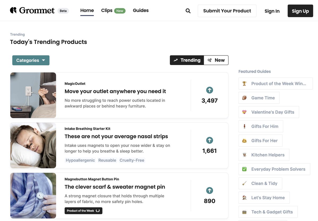Click the Magnebutton Magnet Button Pin name
Viewport: 318px width, 221px height.
pyautogui.click(x=92, y=179)
